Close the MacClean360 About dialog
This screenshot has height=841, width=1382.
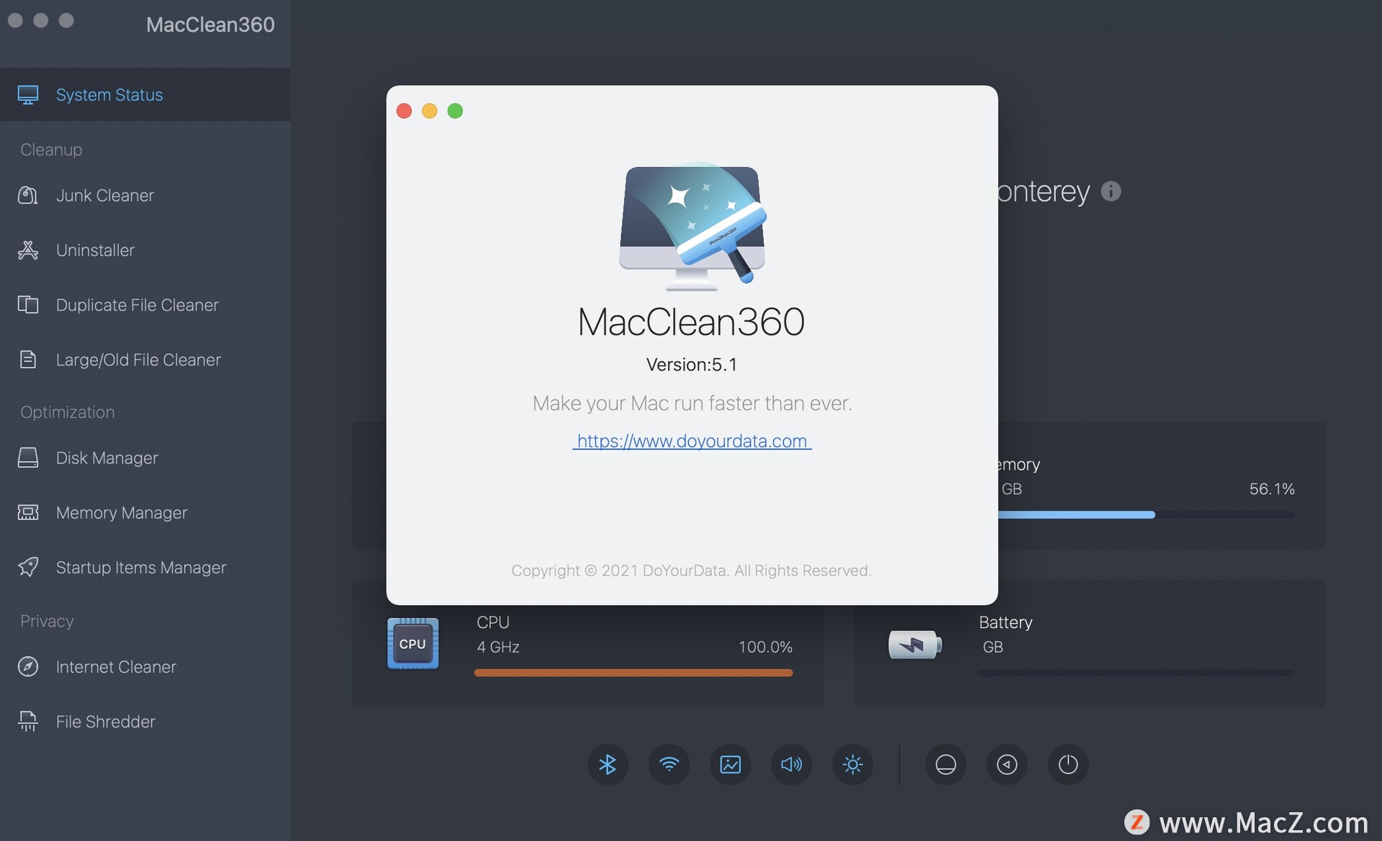click(x=404, y=111)
